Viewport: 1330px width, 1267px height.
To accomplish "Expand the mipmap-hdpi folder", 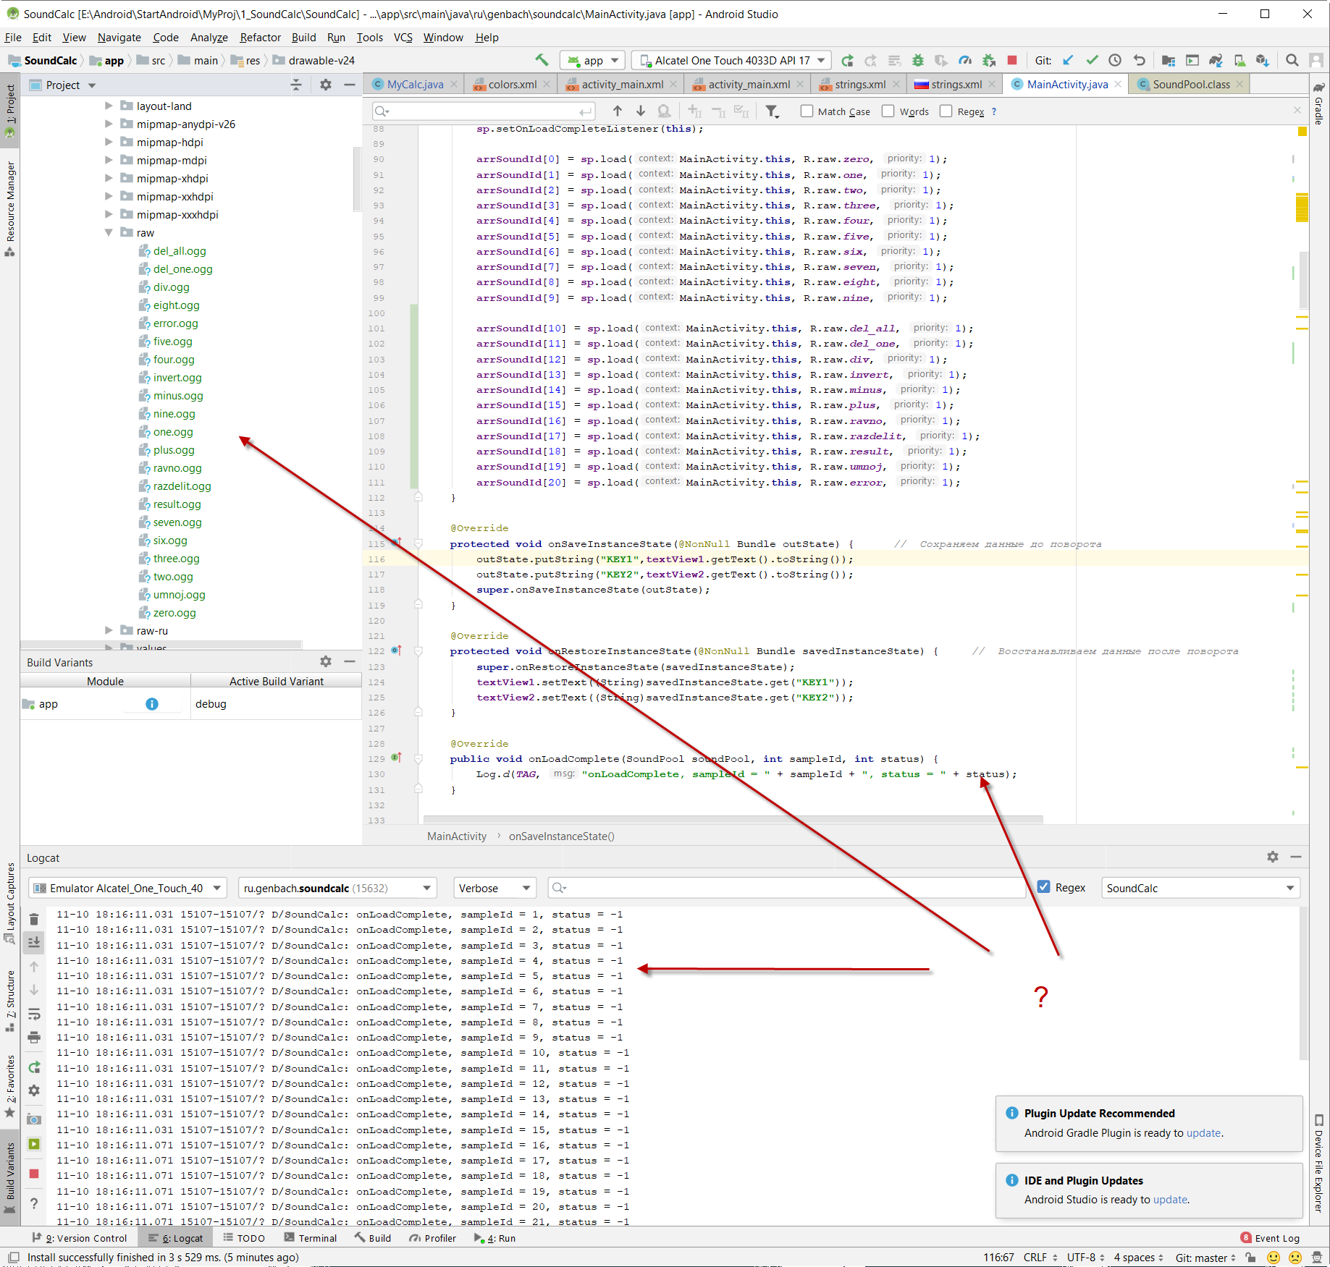I will (x=109, y=143).
